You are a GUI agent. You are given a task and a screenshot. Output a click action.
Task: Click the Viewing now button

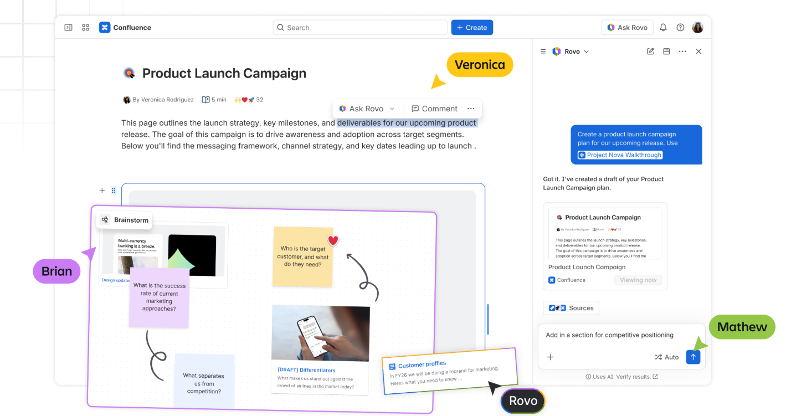[x=638, y=280]
